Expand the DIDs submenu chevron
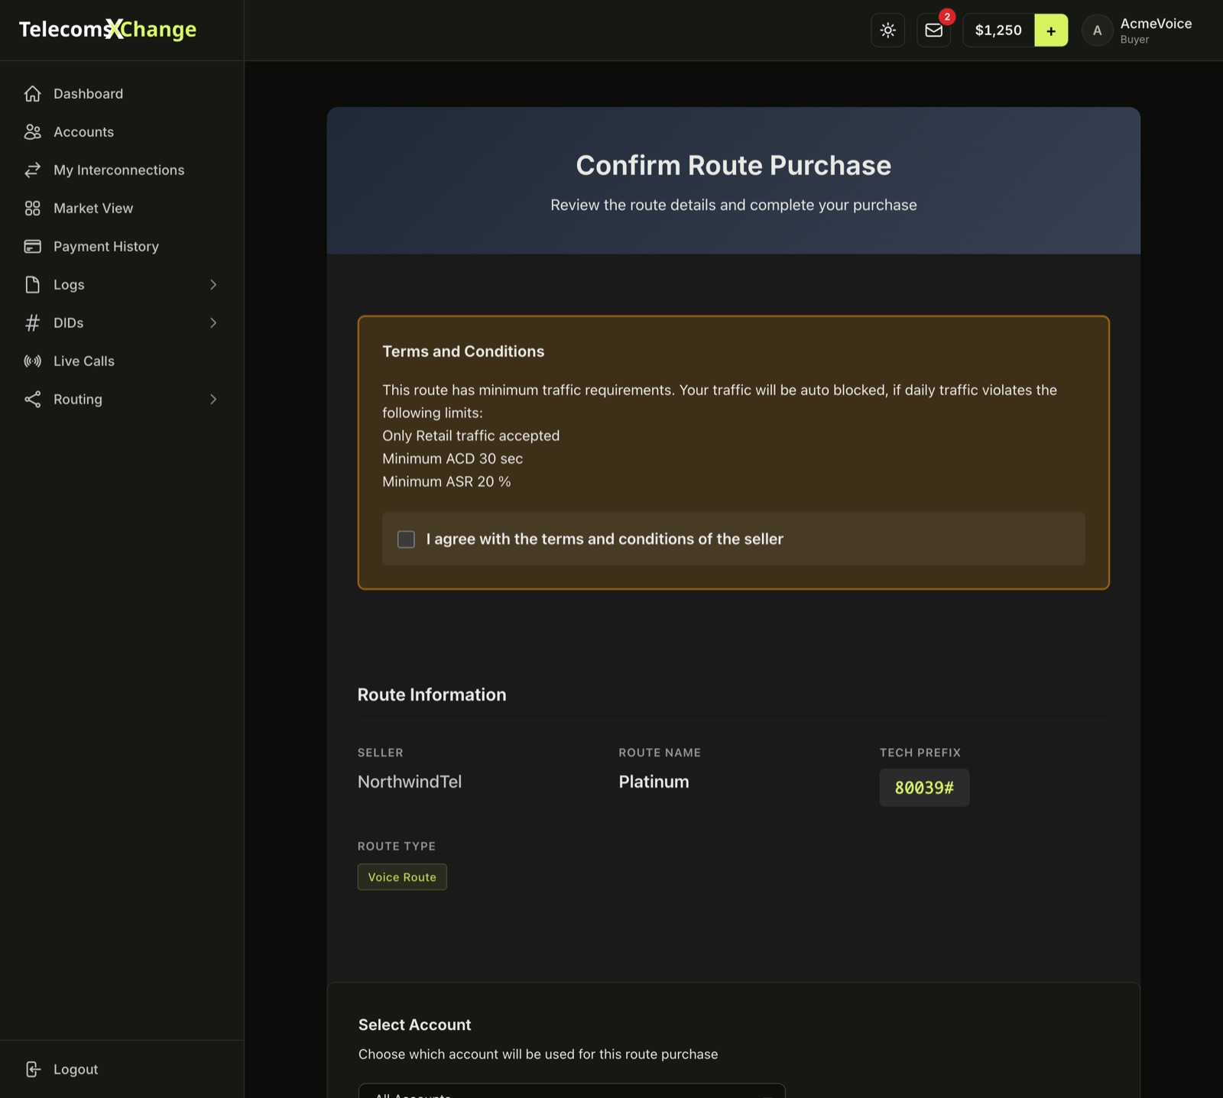Image resolution: width=1223 pixels, height=1098 pixels. 213,322
